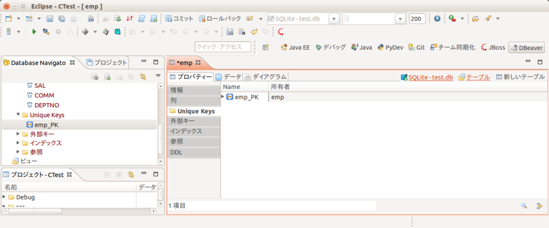
Task: Click the Open Perspective icon
Action: point(266,47)
